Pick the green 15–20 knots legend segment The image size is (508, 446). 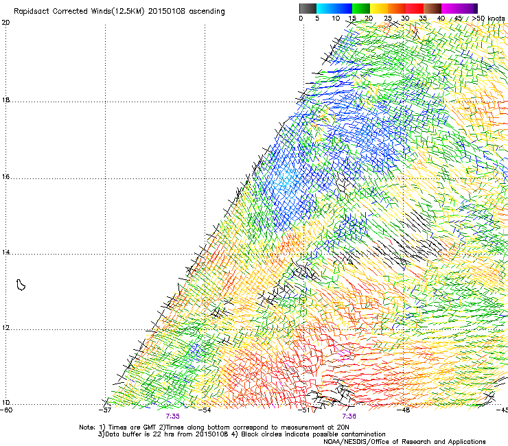point(361,8)
